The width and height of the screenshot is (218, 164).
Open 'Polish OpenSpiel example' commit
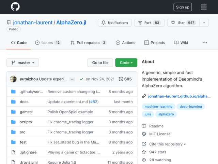tap(70, 112)
